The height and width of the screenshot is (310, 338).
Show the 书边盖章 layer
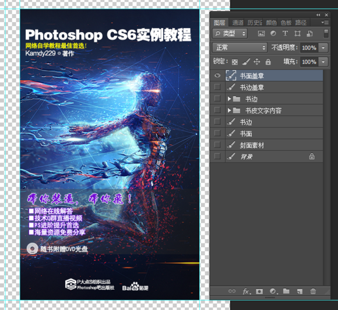217,87
